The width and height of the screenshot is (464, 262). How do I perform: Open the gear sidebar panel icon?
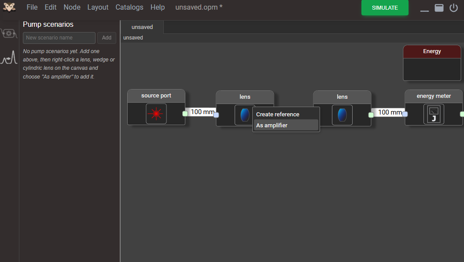point(9,34)
